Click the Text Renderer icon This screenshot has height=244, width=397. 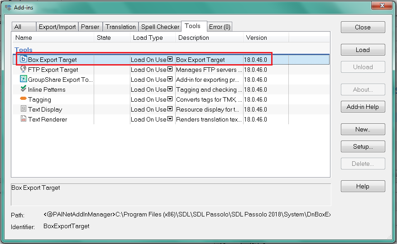(24, 119)
